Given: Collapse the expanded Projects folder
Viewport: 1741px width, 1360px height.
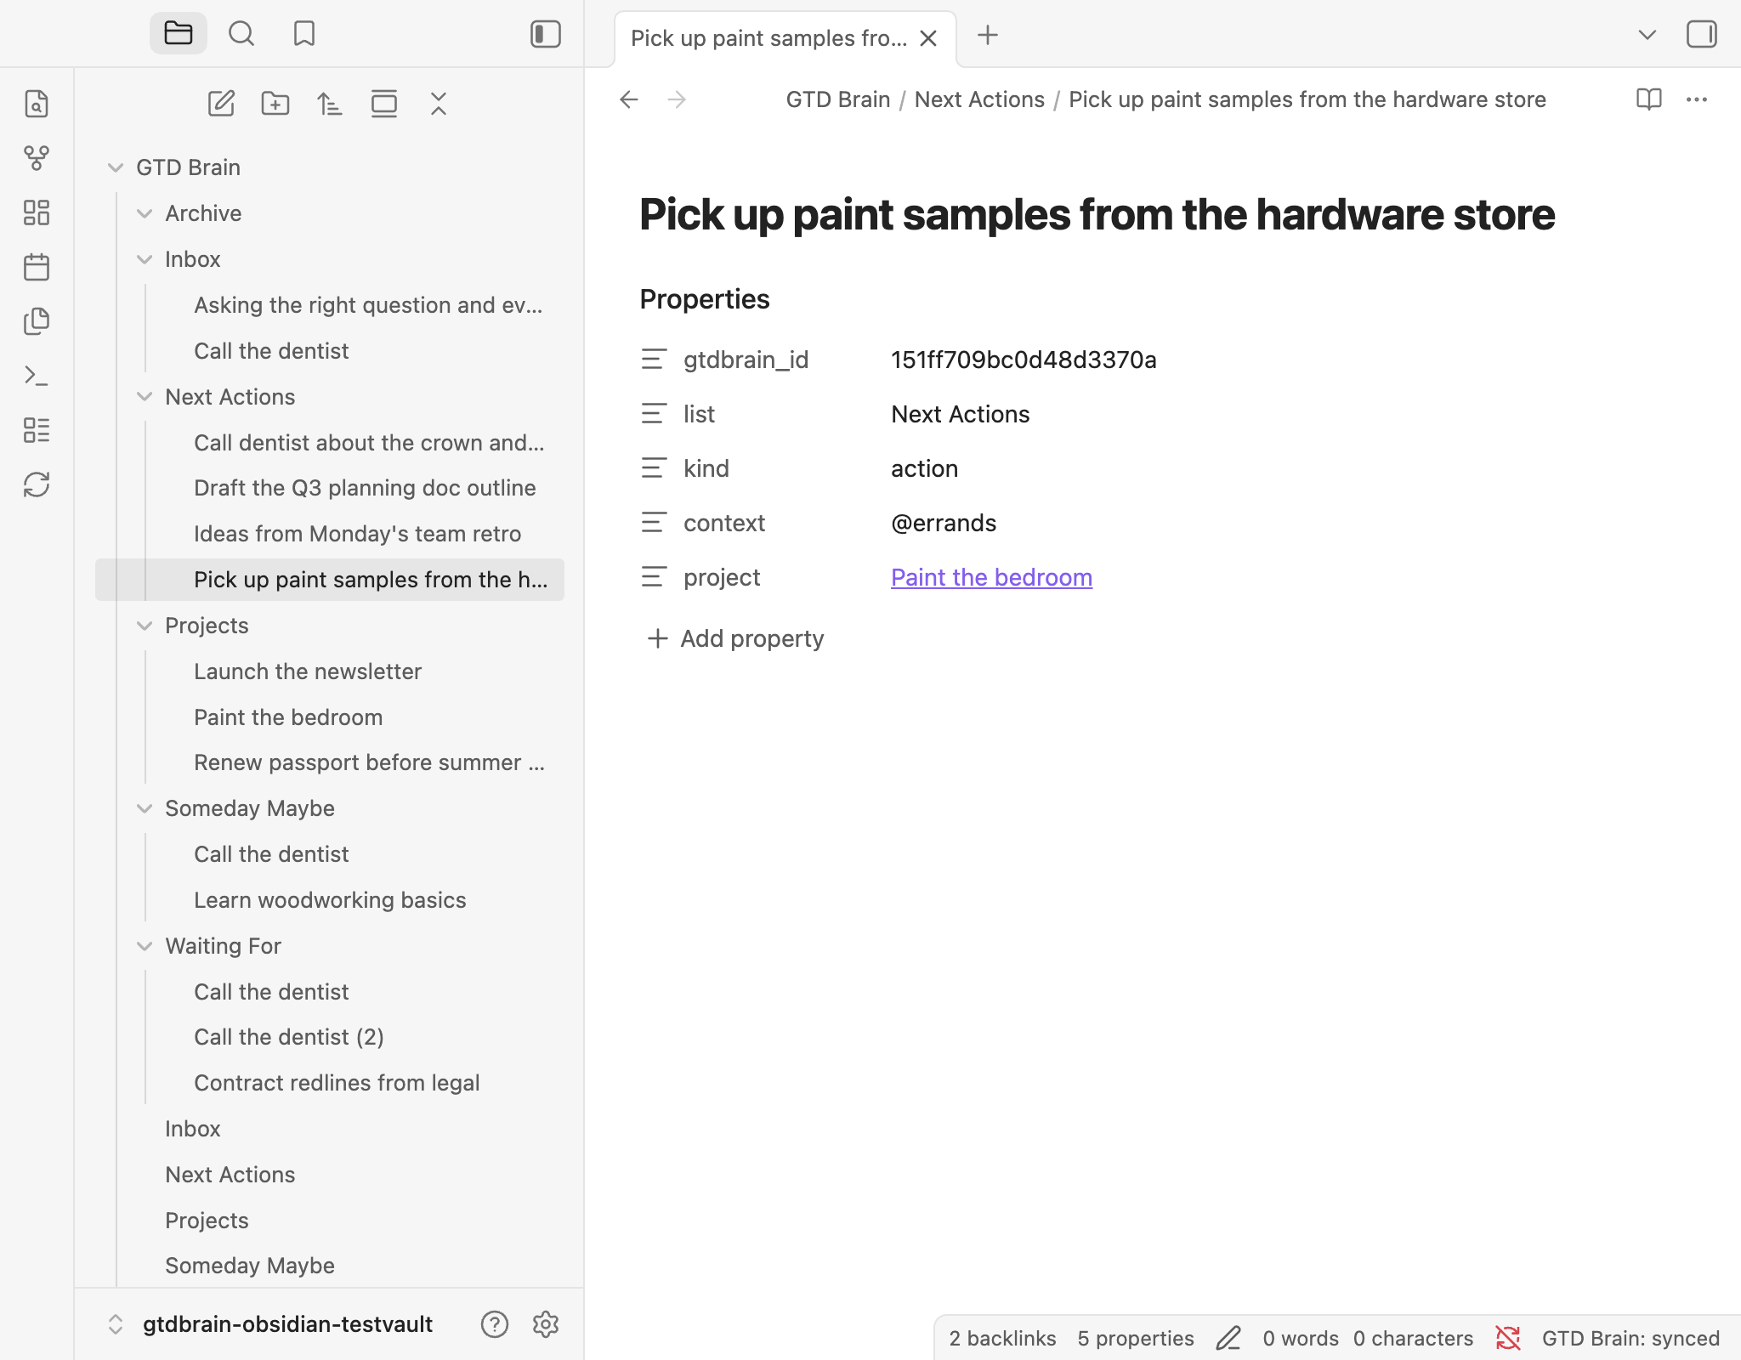Looking at the screenshot, I should (145, 626).
